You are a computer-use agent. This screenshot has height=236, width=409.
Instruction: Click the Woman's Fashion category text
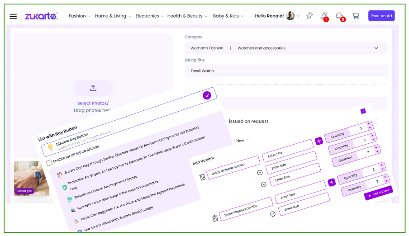[207, 48]
